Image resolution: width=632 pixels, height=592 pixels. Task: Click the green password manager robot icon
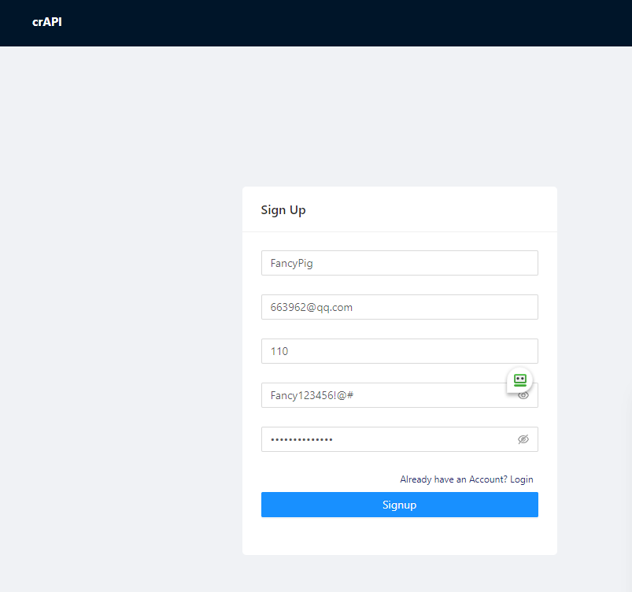[519, 380]
